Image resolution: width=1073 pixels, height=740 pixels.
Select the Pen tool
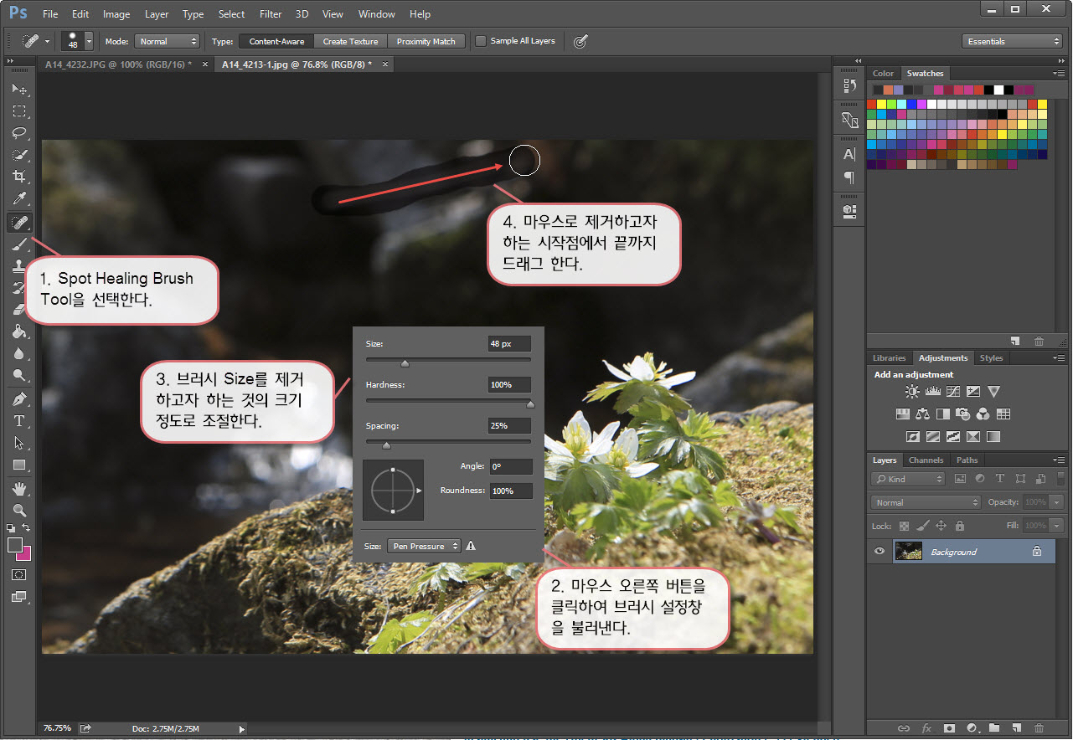tap(19, 399)
